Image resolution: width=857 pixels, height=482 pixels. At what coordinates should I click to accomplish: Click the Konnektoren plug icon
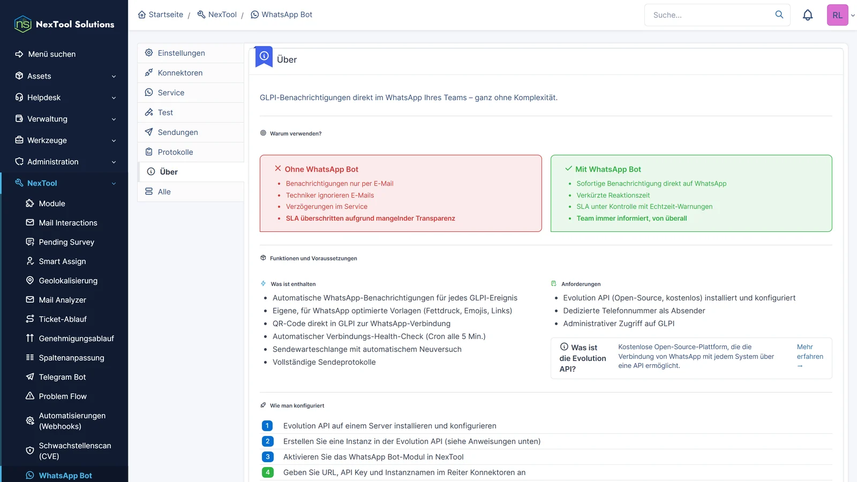point(149,72)
